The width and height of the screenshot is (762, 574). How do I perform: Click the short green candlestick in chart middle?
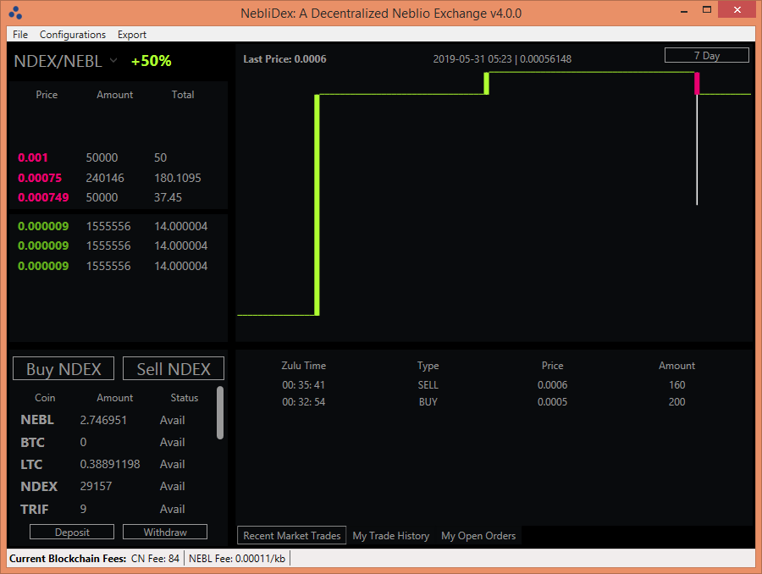[x=486, y=83]
